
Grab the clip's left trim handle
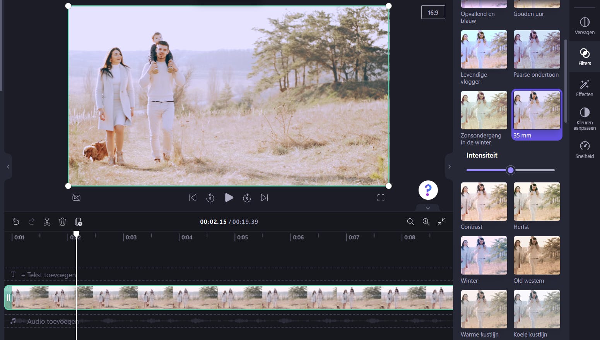point(8,297)
